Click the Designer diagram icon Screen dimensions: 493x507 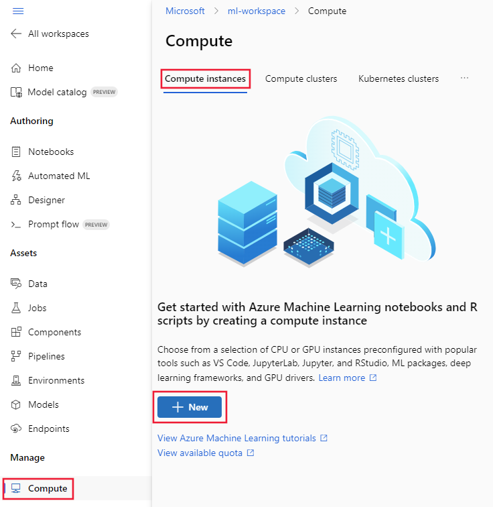coord(16,200)
